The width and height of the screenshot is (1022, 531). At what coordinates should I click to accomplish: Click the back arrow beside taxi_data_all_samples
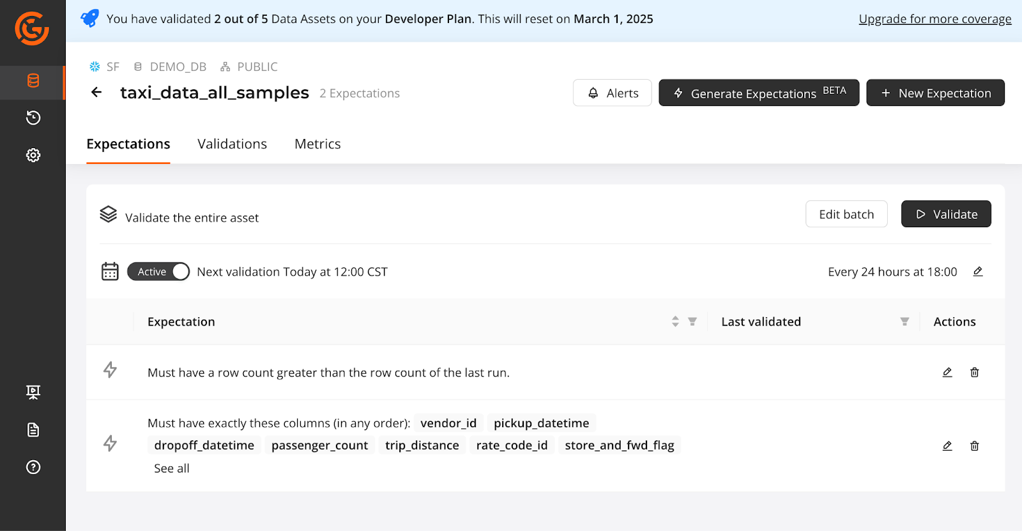point(96,93)
